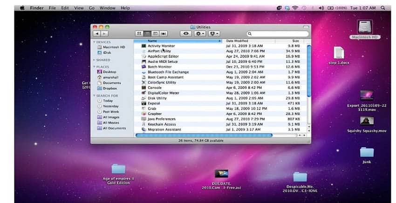Image resolution: width=396 pixels, height=203 pixels.
Task: Go back in Finder window
Action: [x=97, y=34]
